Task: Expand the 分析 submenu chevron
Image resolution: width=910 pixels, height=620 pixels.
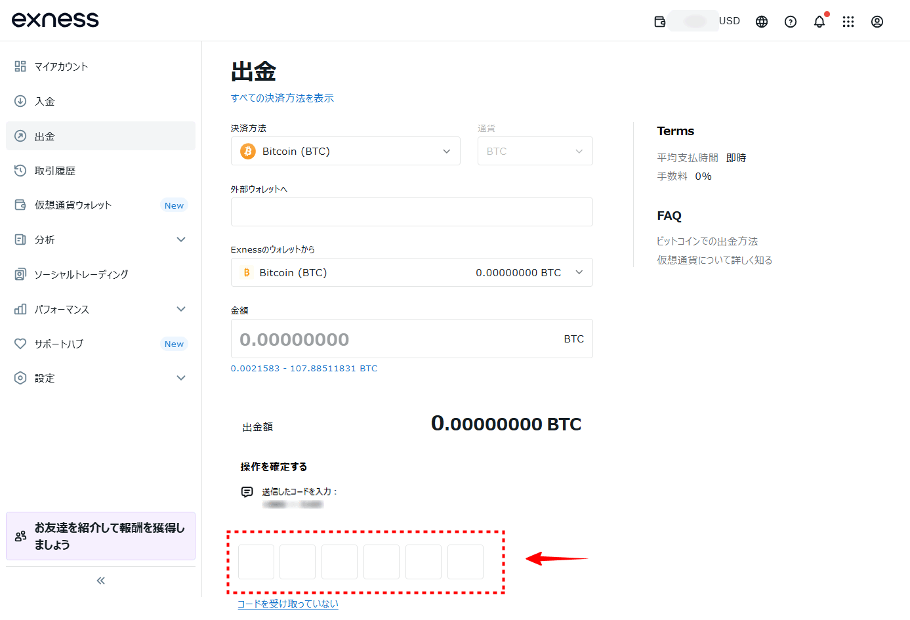Action: pyautogui.click(x=181, y=239)
